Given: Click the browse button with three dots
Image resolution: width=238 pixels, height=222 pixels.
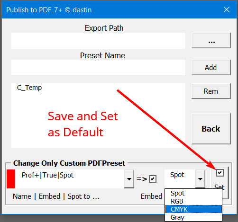Looking at the screenshot, I should tap(211, 41).
